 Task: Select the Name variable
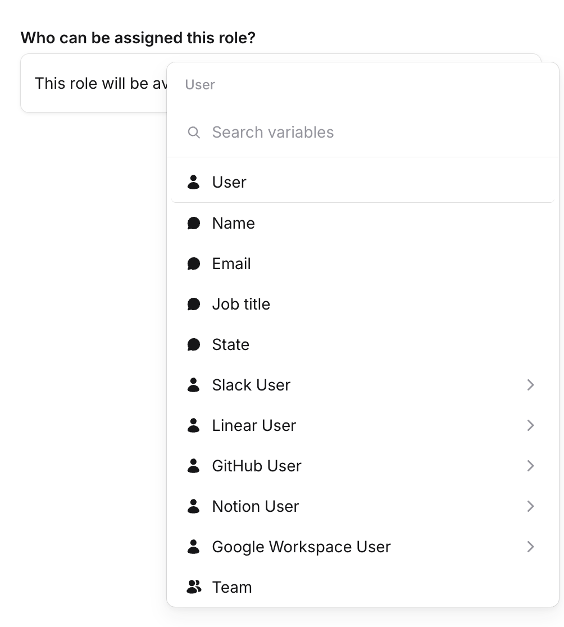coord(233,223)
